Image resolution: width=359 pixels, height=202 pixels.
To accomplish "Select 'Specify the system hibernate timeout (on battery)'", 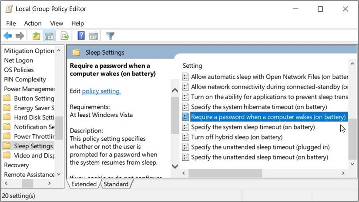I will [259, 106].
